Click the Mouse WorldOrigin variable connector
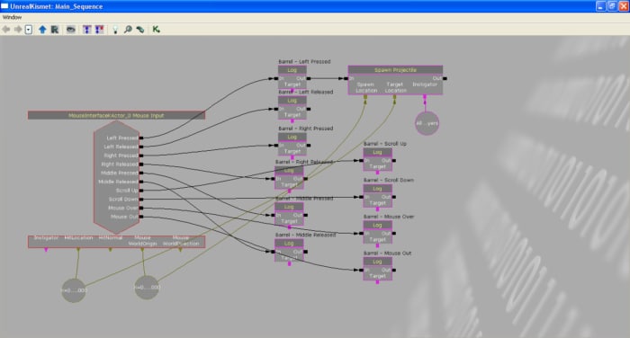 tap(142, 250)
